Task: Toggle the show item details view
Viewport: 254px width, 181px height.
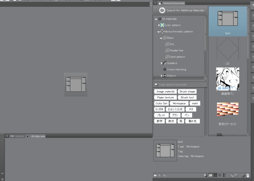Action: coord(210,175)
